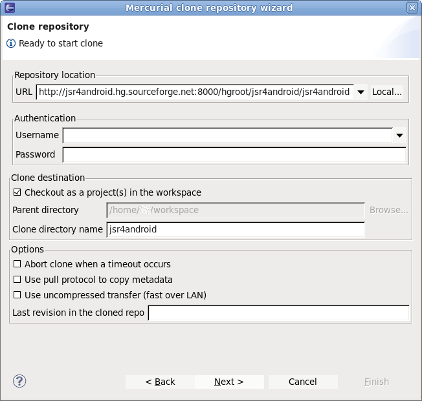Click the Last revision in the cloned repo label
Viewport: 422px width, 401px height.
[78, 313]
